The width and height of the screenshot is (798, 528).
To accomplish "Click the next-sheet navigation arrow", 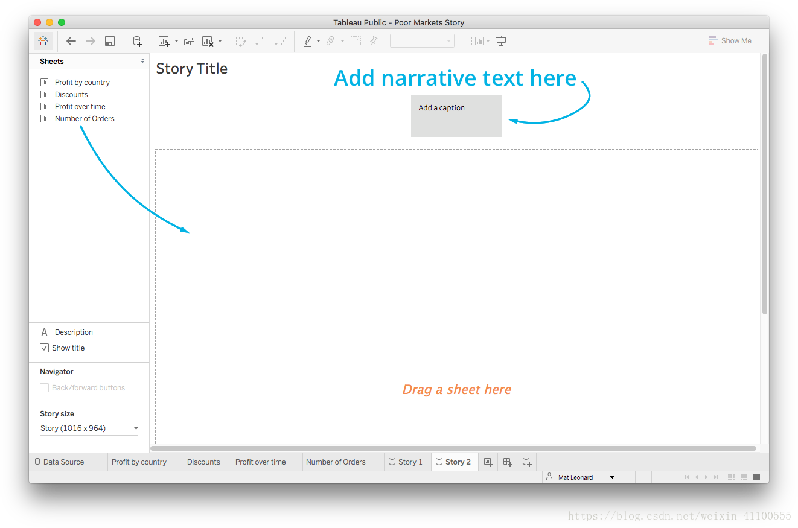I will pyautogui.click(x=706, y=477).
